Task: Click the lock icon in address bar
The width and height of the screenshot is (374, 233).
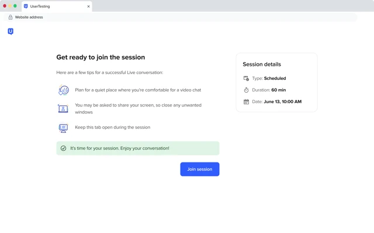Action: [11, 17]
